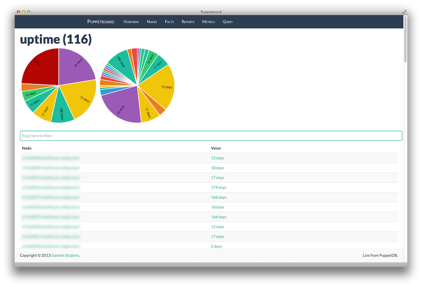The width and height of the screenshot is (422, 287).
Task: Open the Overview page
Action: [131, 22]
